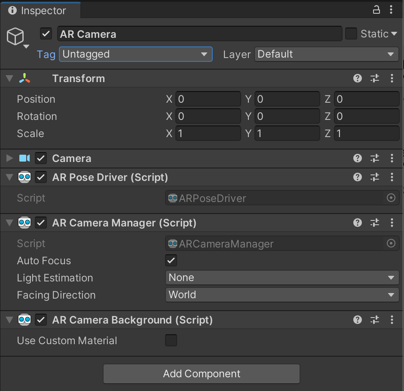Open the Transform help reference icon
The height and width of the screenshot is (391, 404).
pyautogui.click(x=357, y=78)
